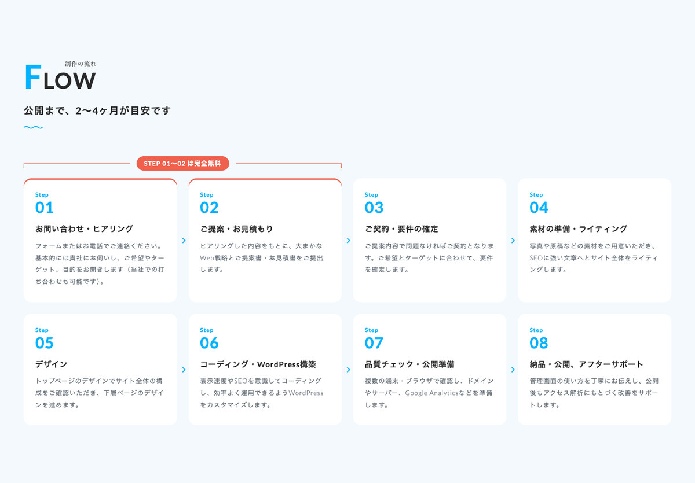Screen dimensions: 695x483
Task: Click the arrow between Step 05 and 06
Action: 184,370
